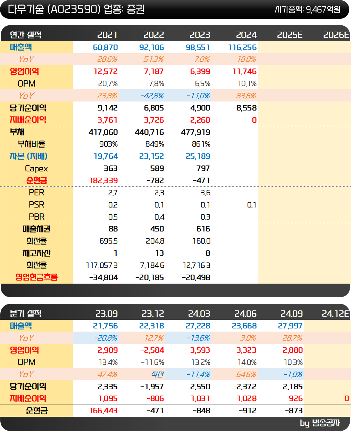This screenshot has width=351, height=431.
Task: Select quarterly revenue '27,997'
Action: coord(290,326)
